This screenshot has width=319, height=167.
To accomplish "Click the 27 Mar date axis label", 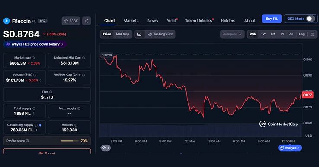I will pyautogui.click(x=190, y=141).
